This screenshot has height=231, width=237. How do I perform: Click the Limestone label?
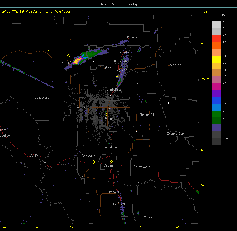click(42, 98)
